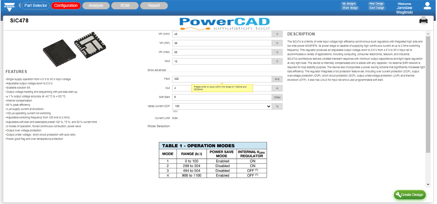Click the Save Design button
This screenshot has width=437, height=204.
377,8
